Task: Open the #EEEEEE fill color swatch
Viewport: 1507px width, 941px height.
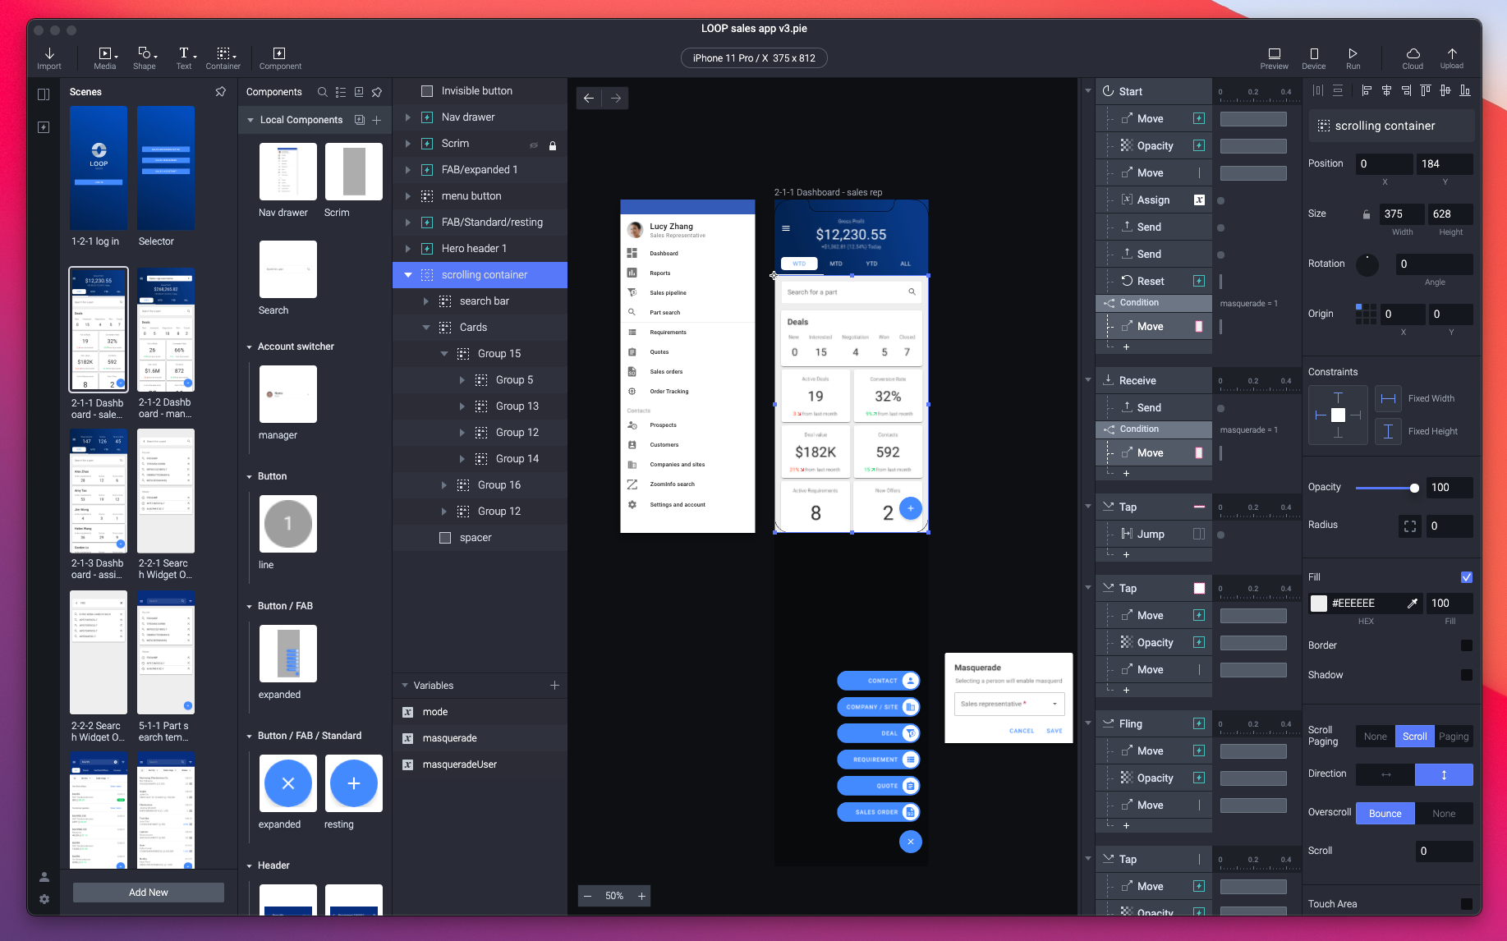Action: tap(1319, 604)
